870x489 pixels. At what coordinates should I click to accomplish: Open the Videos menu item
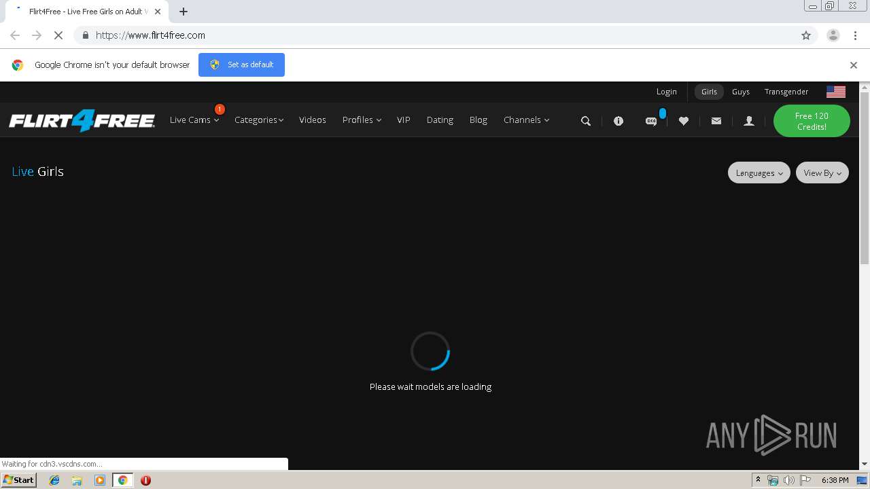(x=313, y=120)
